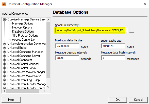Select Message Options in the tree

pos(23,23)
